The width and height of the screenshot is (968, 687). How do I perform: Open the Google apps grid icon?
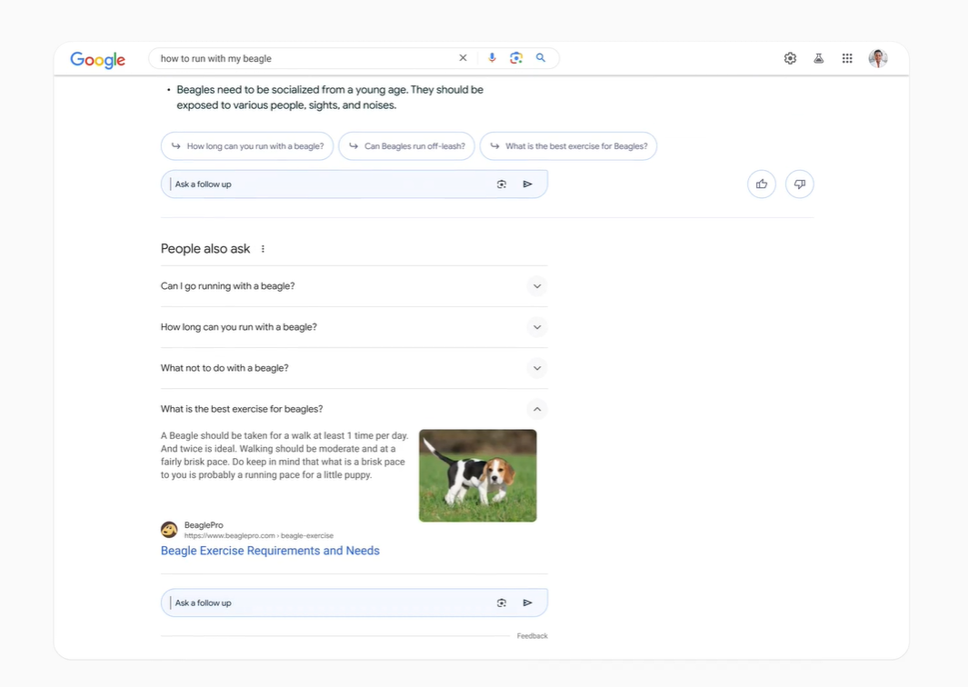coord(847,57)
